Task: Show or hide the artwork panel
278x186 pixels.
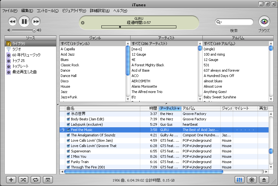Action: tap(47, 180)
